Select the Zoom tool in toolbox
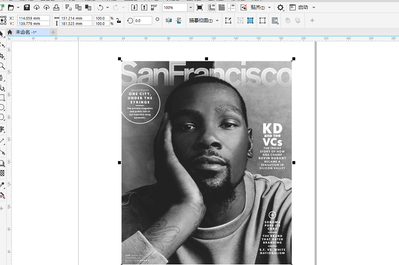Viewport: 399px width, 265px height. 3,66
